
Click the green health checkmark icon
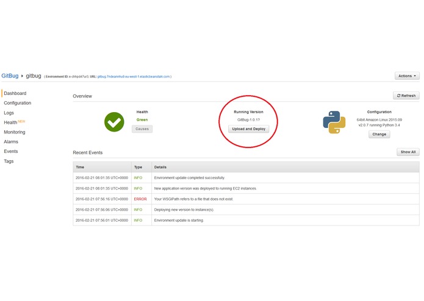114,122
